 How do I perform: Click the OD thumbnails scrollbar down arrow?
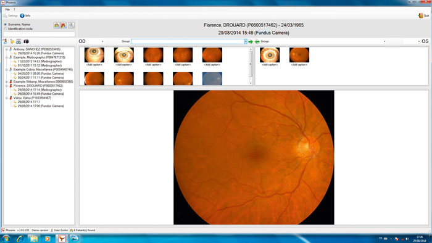(251, 83)
